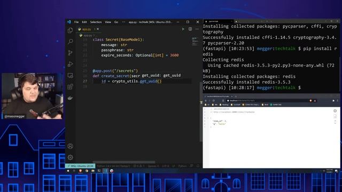Open the View menu
Screen dimensions: 342x192
[108, 22]
